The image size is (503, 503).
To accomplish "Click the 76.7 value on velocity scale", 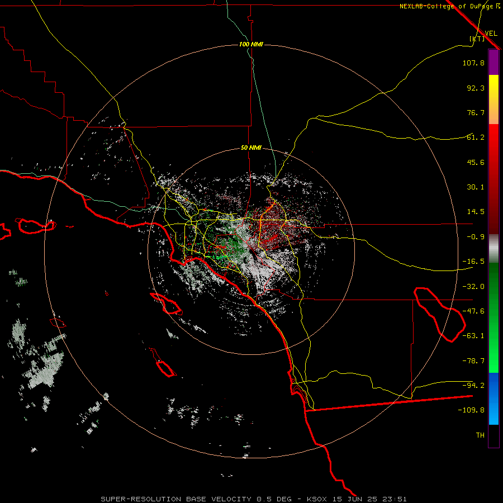I will [x=476, y=112].
